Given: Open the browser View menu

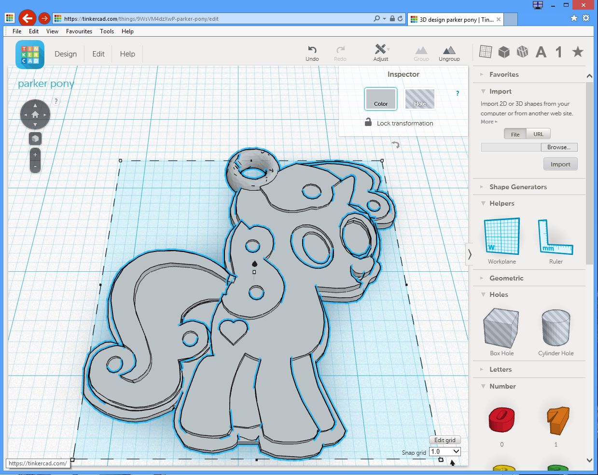Looking at the screenshot, I should (52, 31).
